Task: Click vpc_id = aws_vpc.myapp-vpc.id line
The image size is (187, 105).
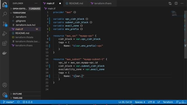Action: 78,63
